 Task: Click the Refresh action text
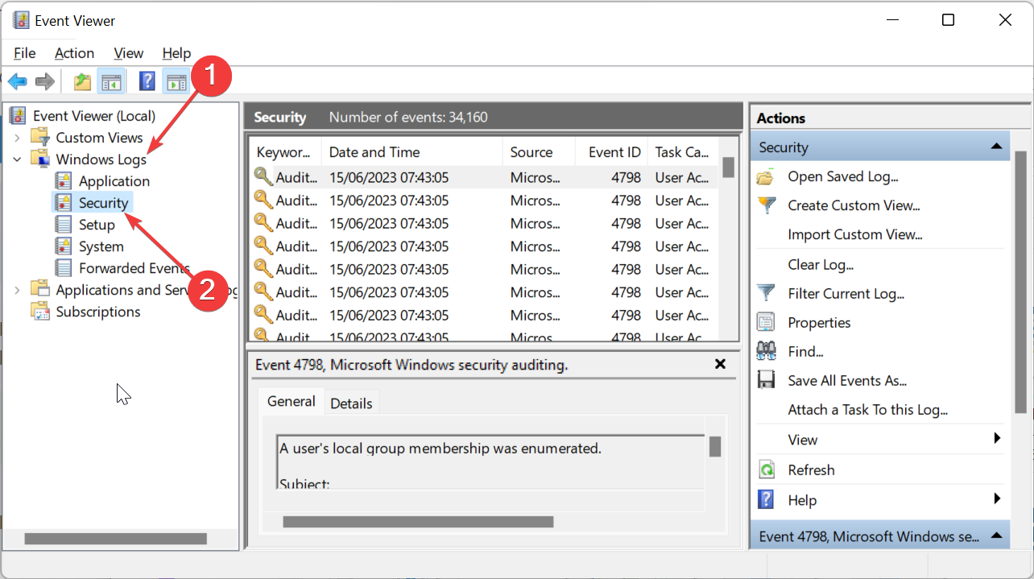point(811,470)
